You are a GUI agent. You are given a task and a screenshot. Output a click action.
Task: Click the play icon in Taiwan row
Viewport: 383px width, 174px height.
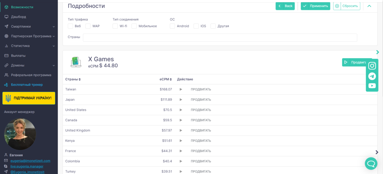(181, 89)
